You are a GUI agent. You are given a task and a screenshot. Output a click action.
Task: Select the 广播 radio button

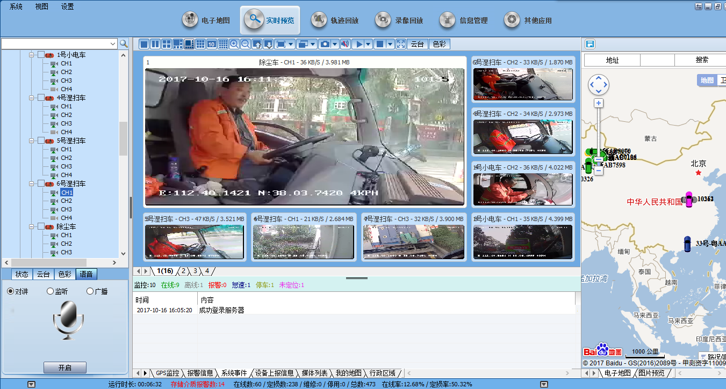(90, 291)
